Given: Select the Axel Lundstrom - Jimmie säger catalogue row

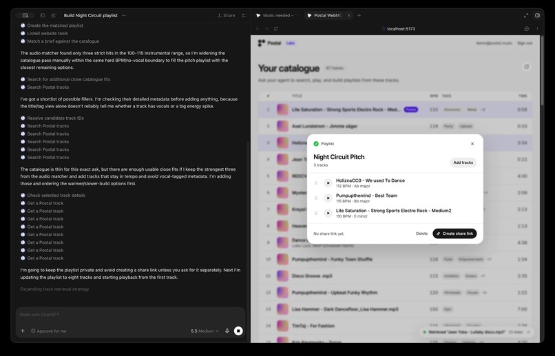Looking at the screenshot, I should pyautogui.click(x=395, y=126).
